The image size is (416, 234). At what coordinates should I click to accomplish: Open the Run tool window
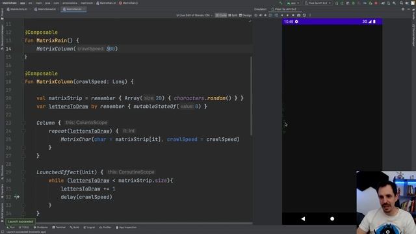10,227
